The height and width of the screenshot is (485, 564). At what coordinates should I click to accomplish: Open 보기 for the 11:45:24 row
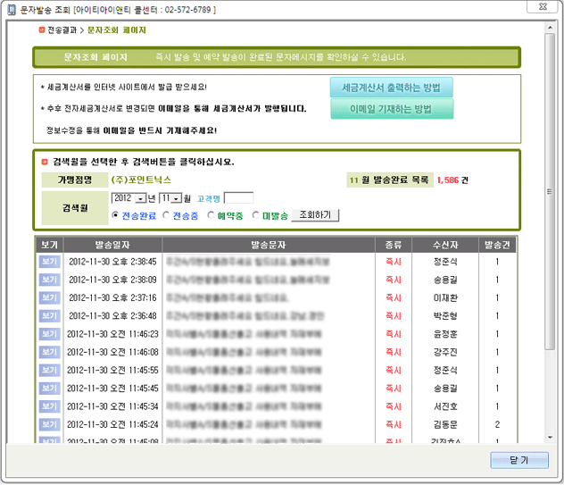point(49,423)
